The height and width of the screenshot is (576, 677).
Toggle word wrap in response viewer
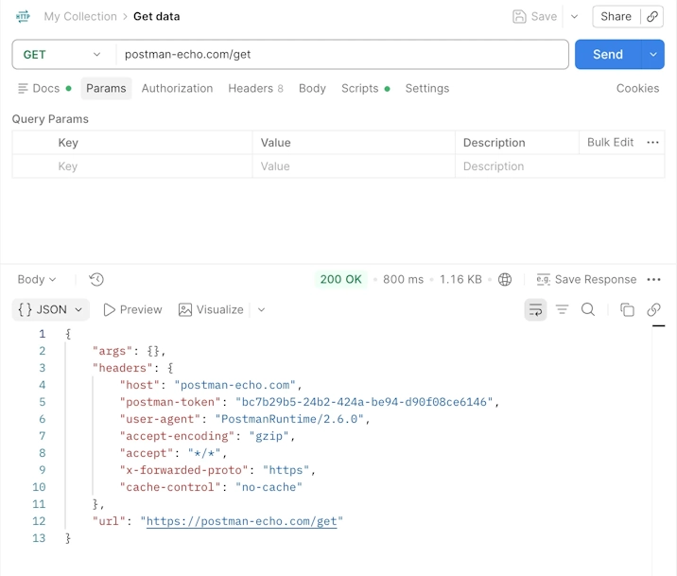(x=535, y=309)
